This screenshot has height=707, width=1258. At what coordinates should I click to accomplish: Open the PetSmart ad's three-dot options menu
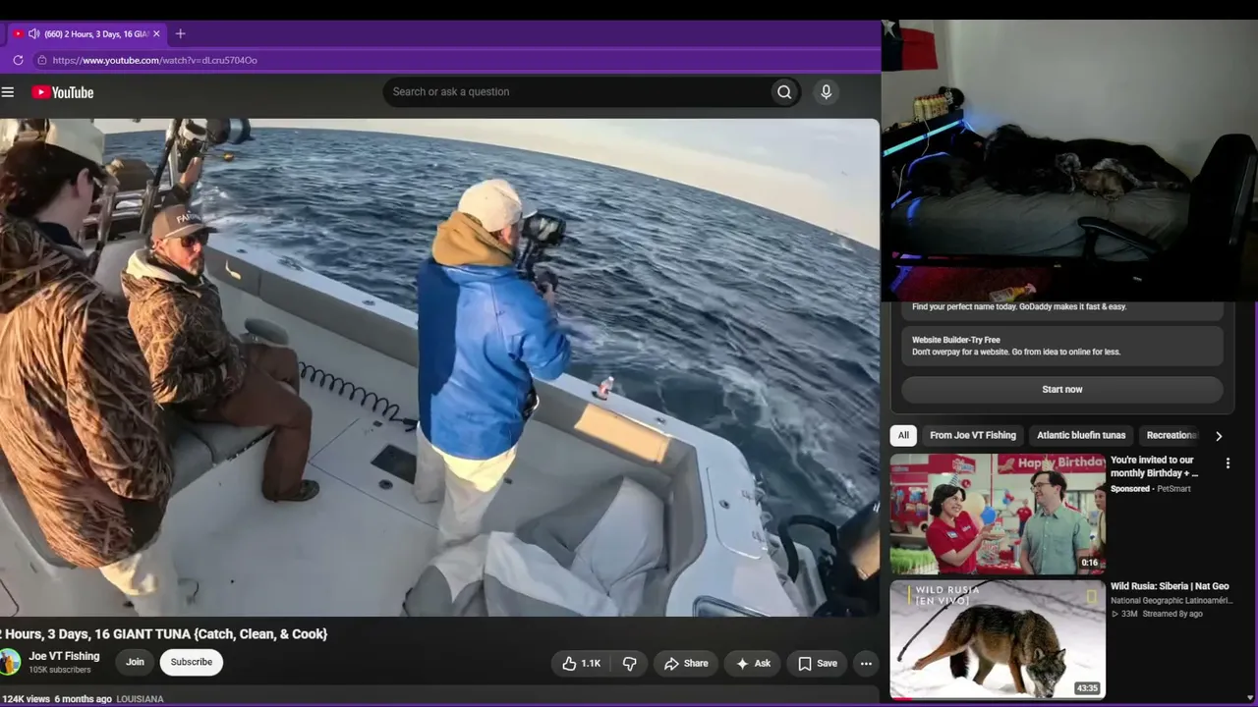point(1228,463)
